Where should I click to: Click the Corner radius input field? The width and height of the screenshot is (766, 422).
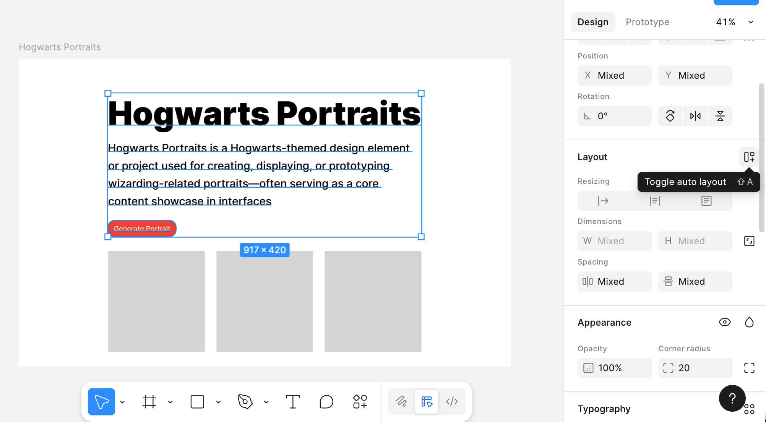[695, 368]
